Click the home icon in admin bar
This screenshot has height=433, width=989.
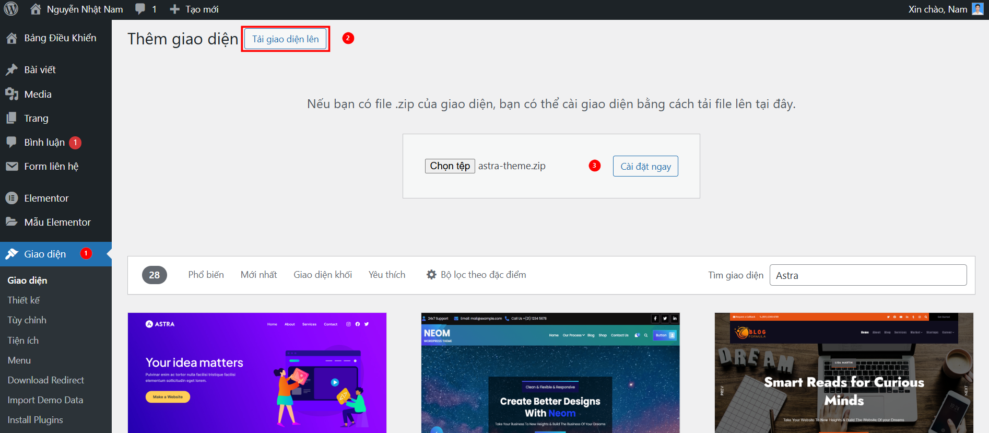pos(36,9)
